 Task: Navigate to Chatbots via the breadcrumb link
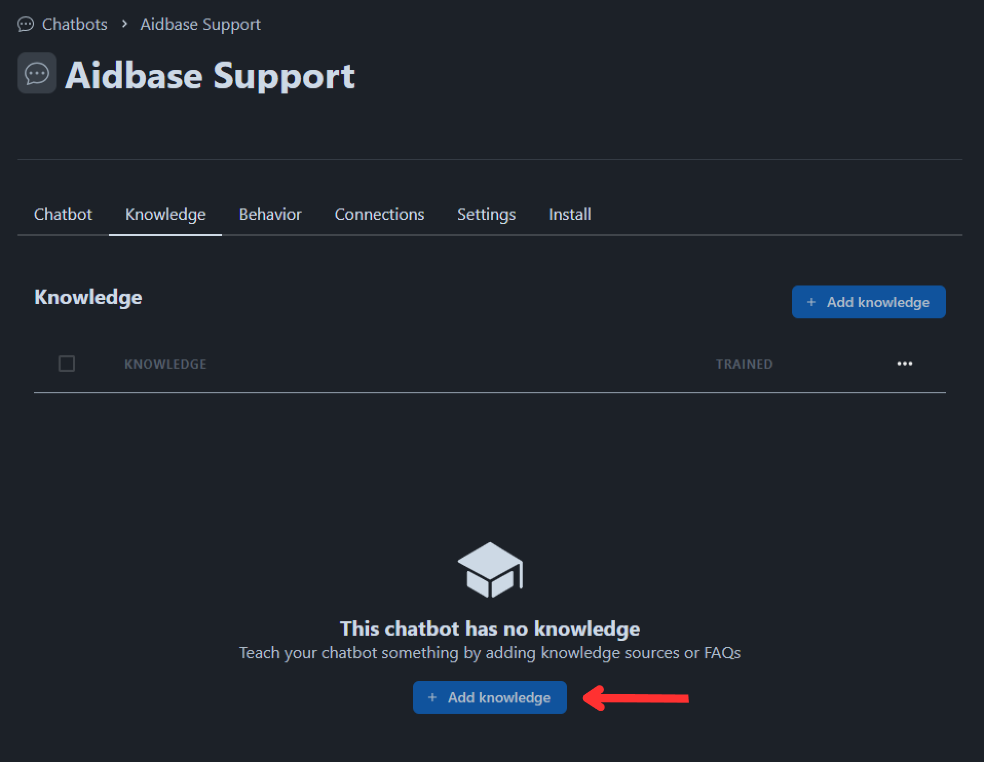click(74, 24)
